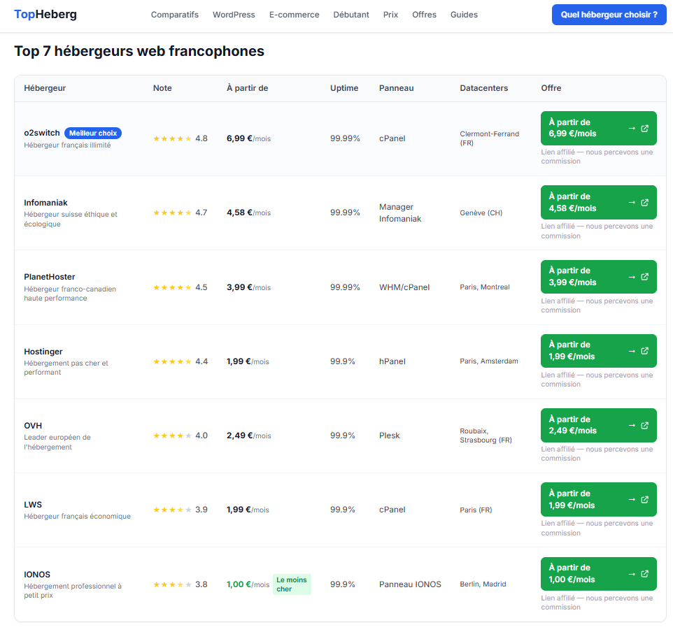This screenshot has height=641, width=673.
Task: Open the E-commerce nav item
Action: [294, 15]
